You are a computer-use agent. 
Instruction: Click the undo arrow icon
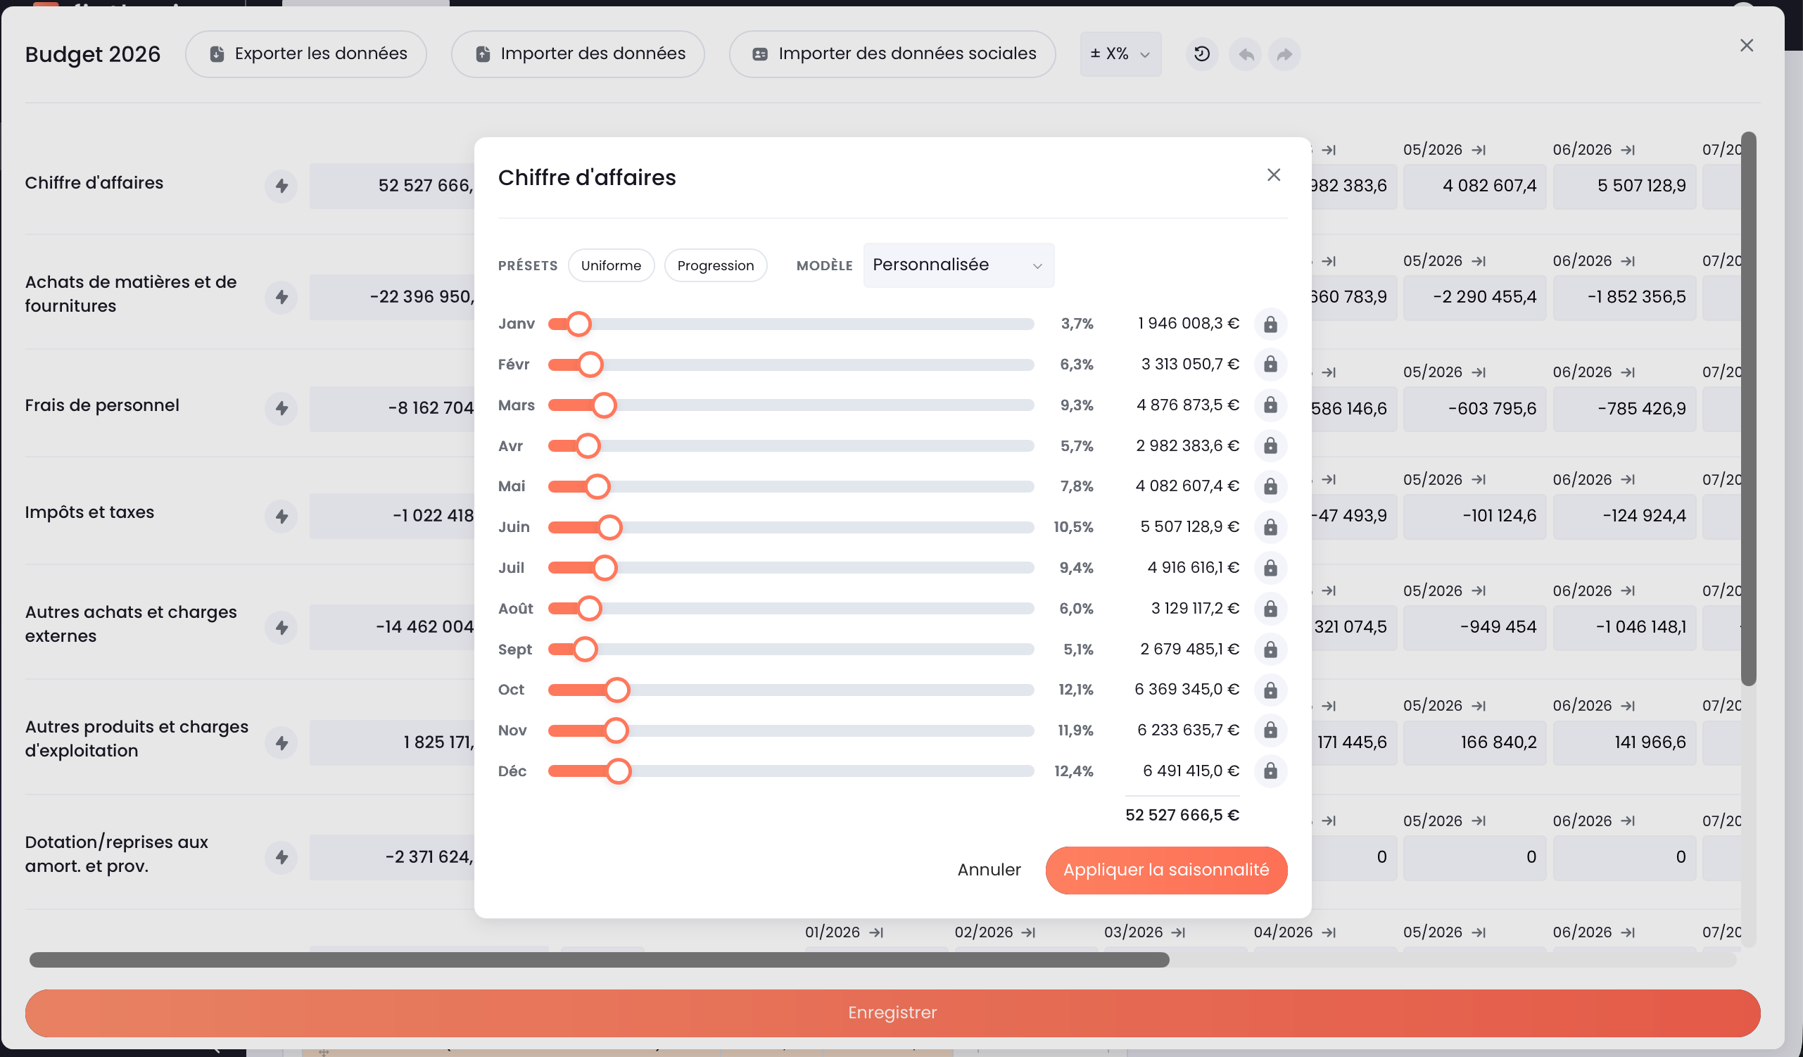tap(1246, 54)
